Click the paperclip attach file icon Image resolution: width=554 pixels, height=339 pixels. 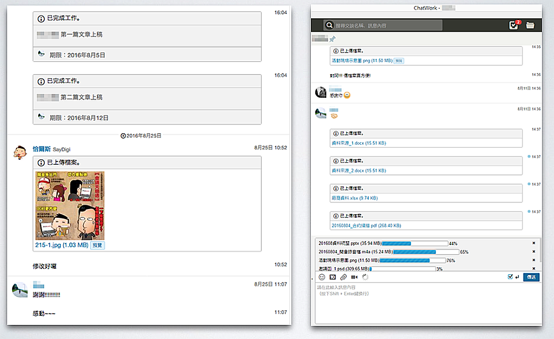pyautogui.click(x=343, y=277)
